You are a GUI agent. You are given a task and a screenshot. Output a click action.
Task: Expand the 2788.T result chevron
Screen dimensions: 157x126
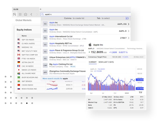[128, 38]
